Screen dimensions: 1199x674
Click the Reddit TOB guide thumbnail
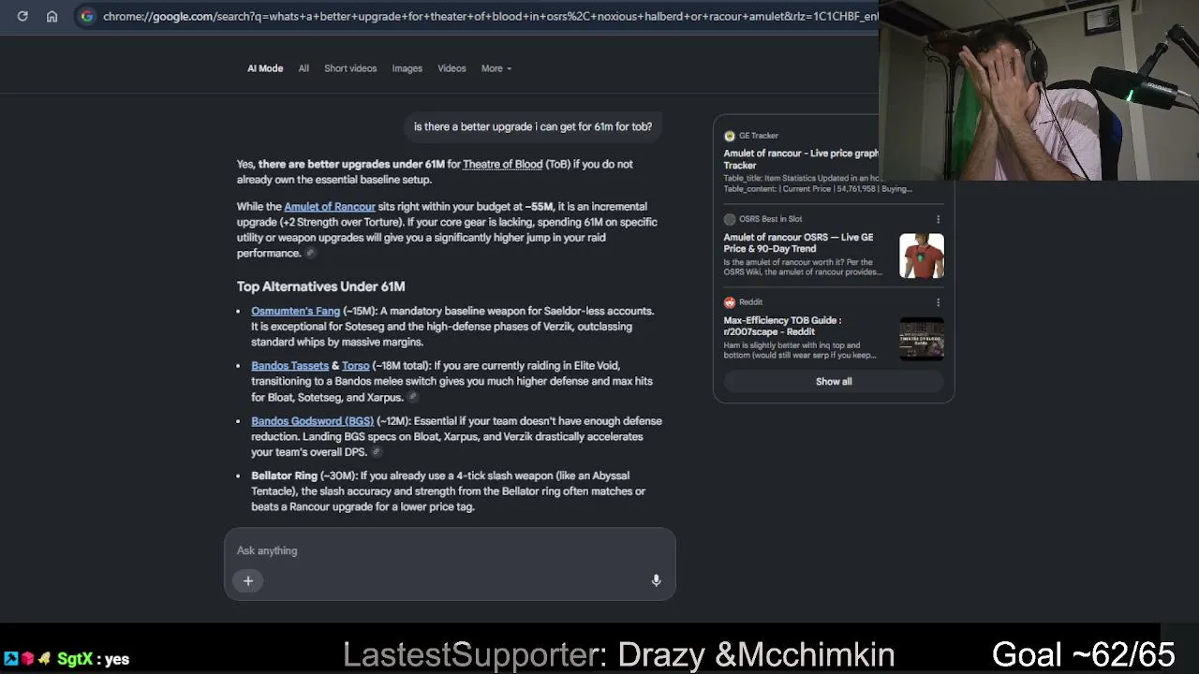(922, 339)
